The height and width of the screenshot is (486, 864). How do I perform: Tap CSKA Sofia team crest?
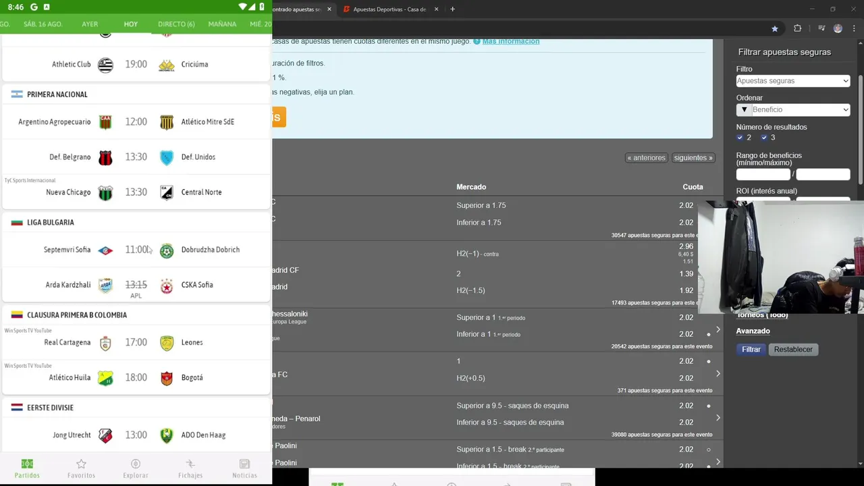point(167,286)
